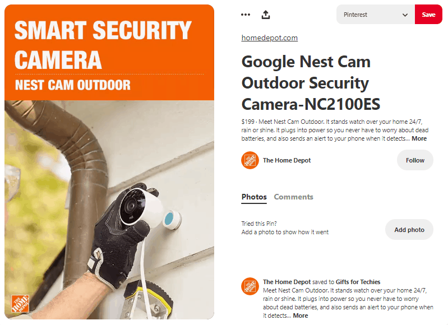The width and height of the screenshot is (448, 325).
Task: Expand the saved comment More link
Action: (301, 315)
